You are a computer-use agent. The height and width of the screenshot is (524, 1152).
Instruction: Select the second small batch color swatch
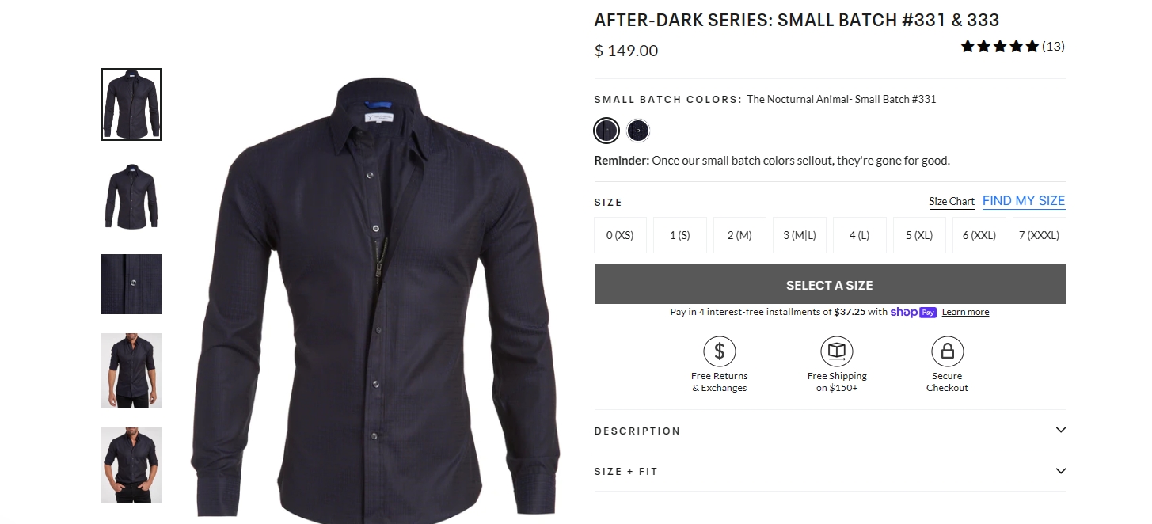638,131
